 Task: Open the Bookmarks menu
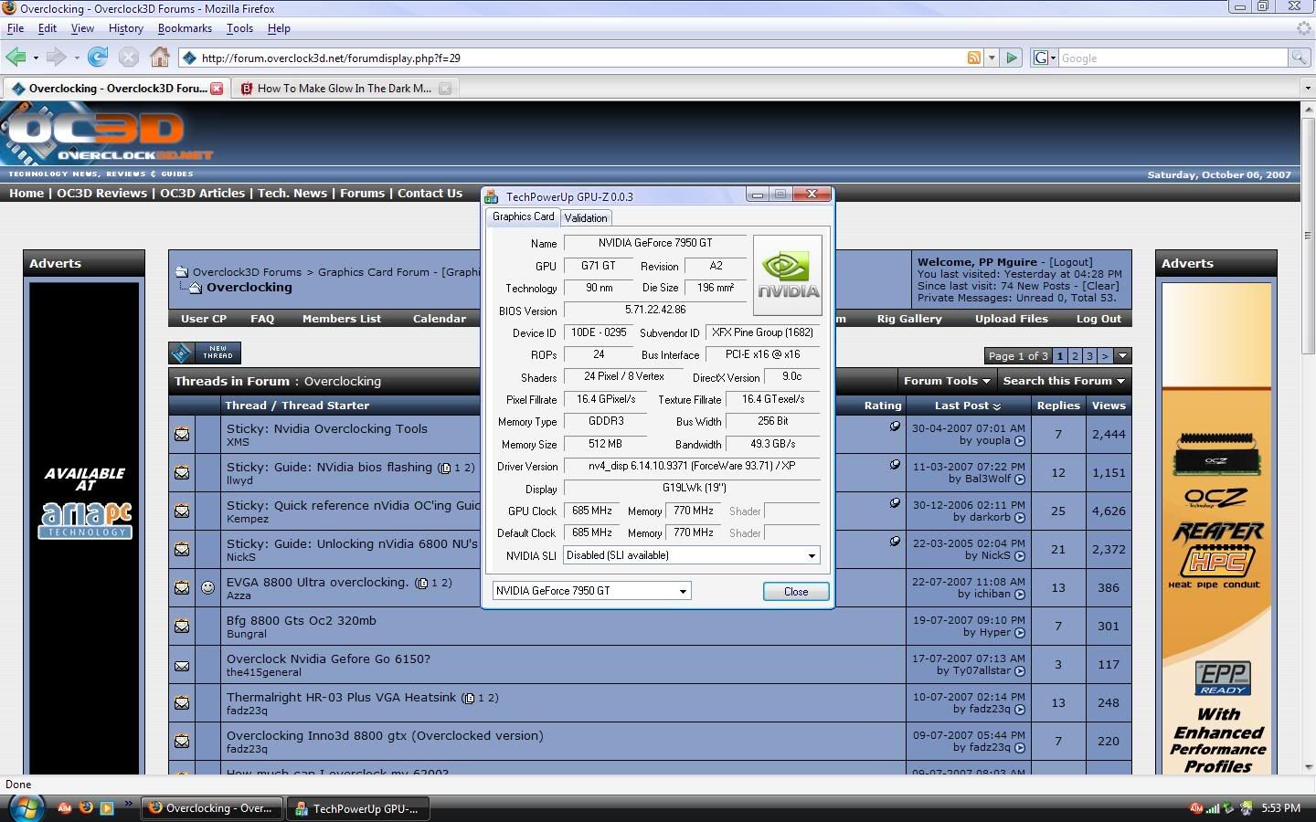coord(185,28)
